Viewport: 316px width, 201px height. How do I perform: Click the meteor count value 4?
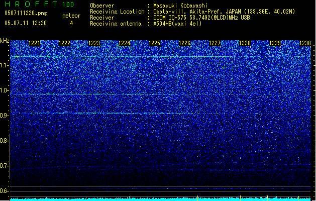[x=71, y=23]
